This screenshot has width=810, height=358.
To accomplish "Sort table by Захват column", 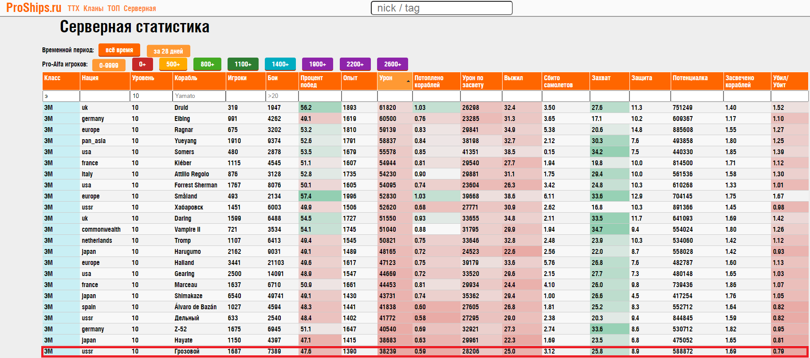I will pyautogui.click(x=609, y=81).
